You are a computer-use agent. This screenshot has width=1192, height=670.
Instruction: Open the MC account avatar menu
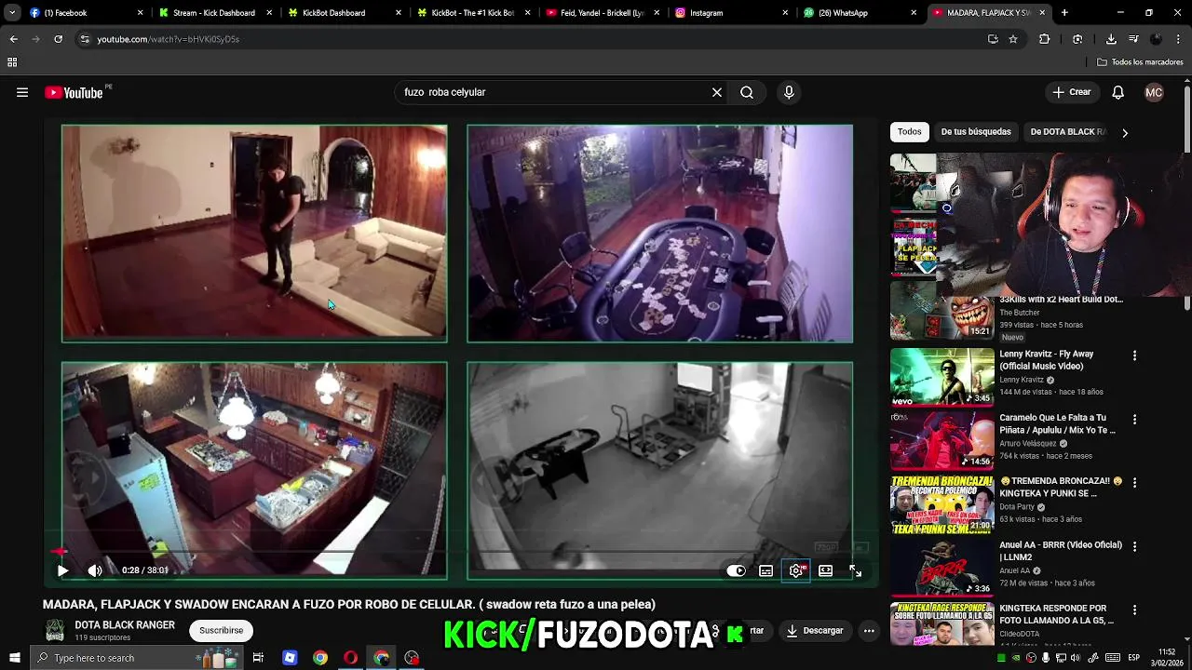point(1154,92)
